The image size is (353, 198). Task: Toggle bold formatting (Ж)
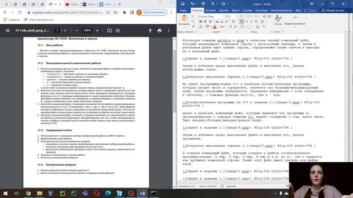tap(200, 21)
